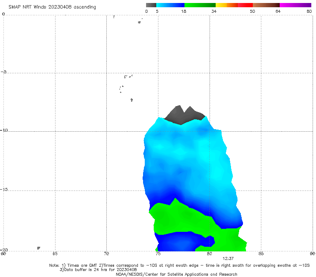Click the latitude axis label "-15"

(x=4, y=189)
